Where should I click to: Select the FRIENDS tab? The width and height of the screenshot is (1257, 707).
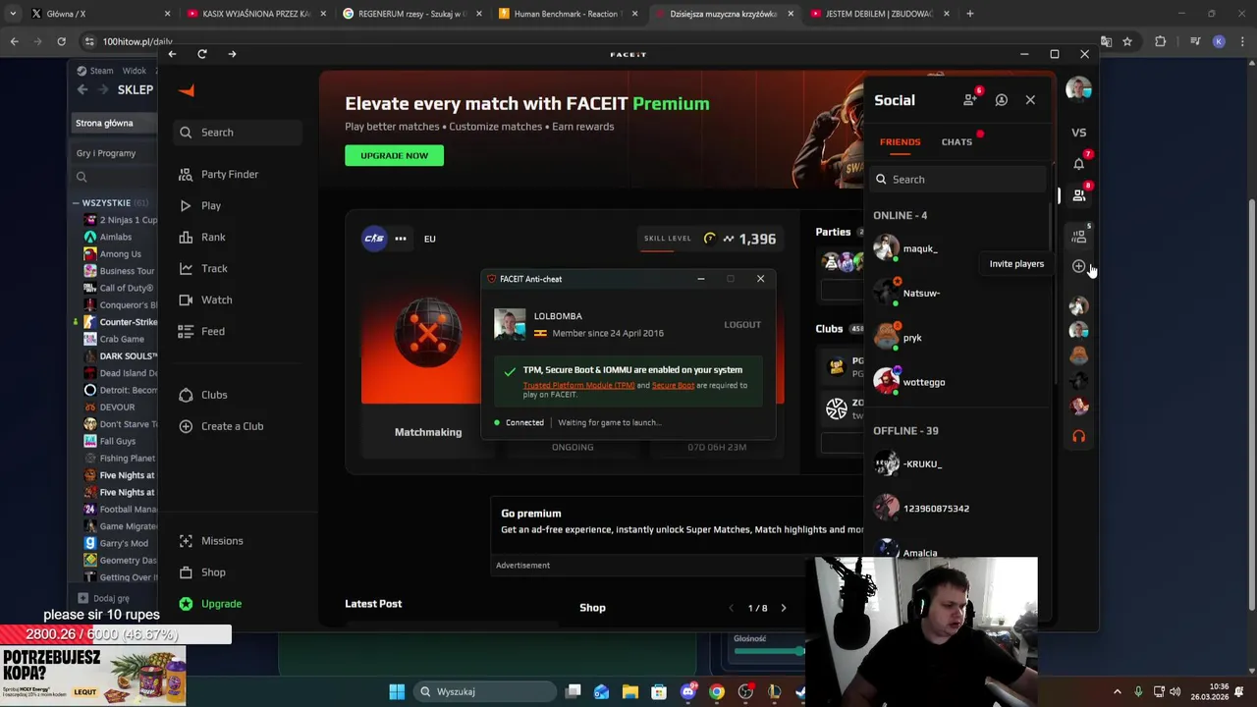pos(900,142)
